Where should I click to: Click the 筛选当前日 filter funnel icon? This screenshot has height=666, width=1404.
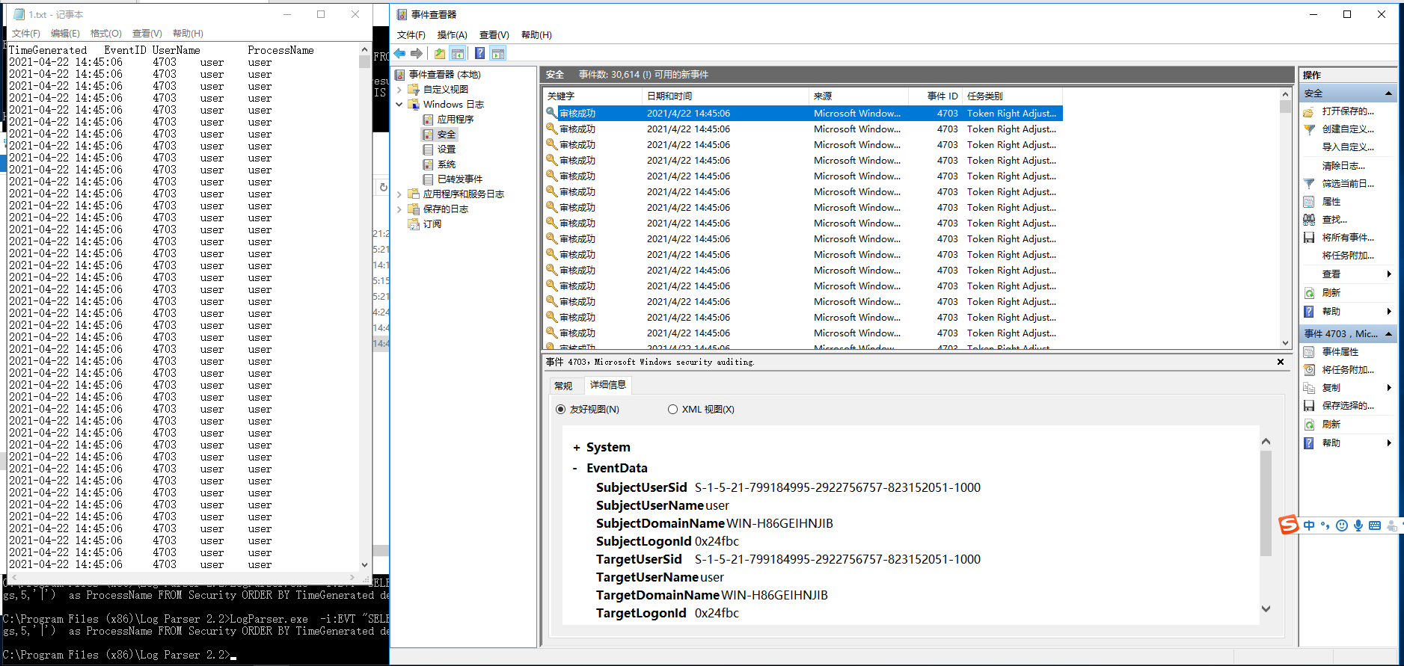click(x=1309, y=184)
